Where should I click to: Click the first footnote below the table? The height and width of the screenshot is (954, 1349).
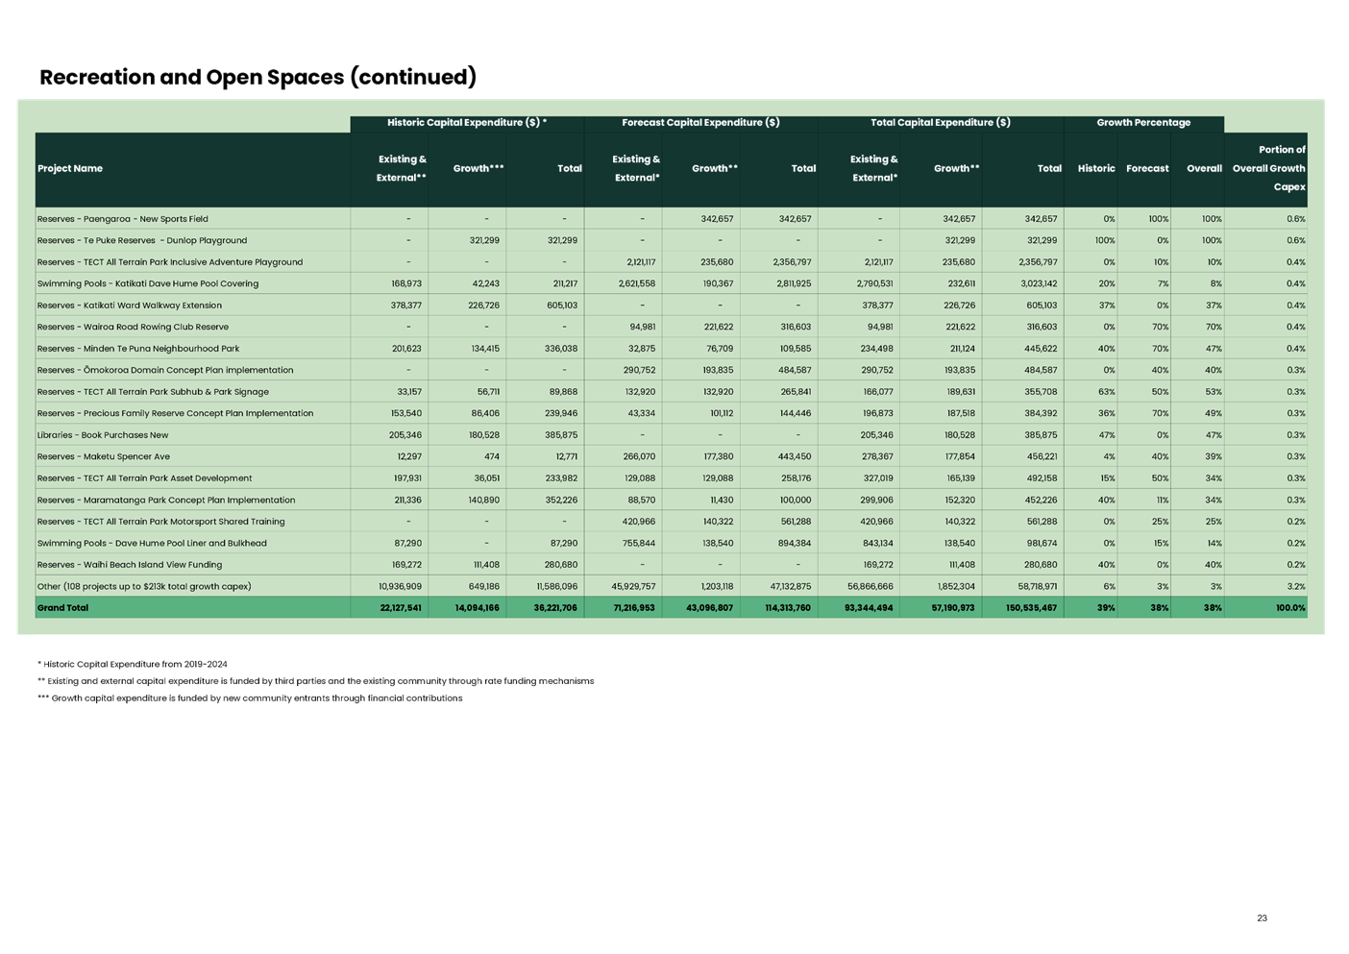[133, 664]
